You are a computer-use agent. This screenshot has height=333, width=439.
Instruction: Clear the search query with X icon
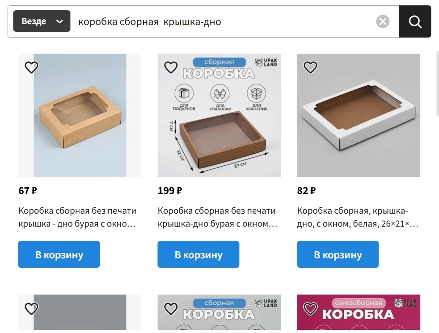tap(383, 21)
